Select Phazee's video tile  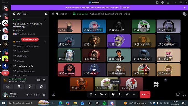coord(69,70)
